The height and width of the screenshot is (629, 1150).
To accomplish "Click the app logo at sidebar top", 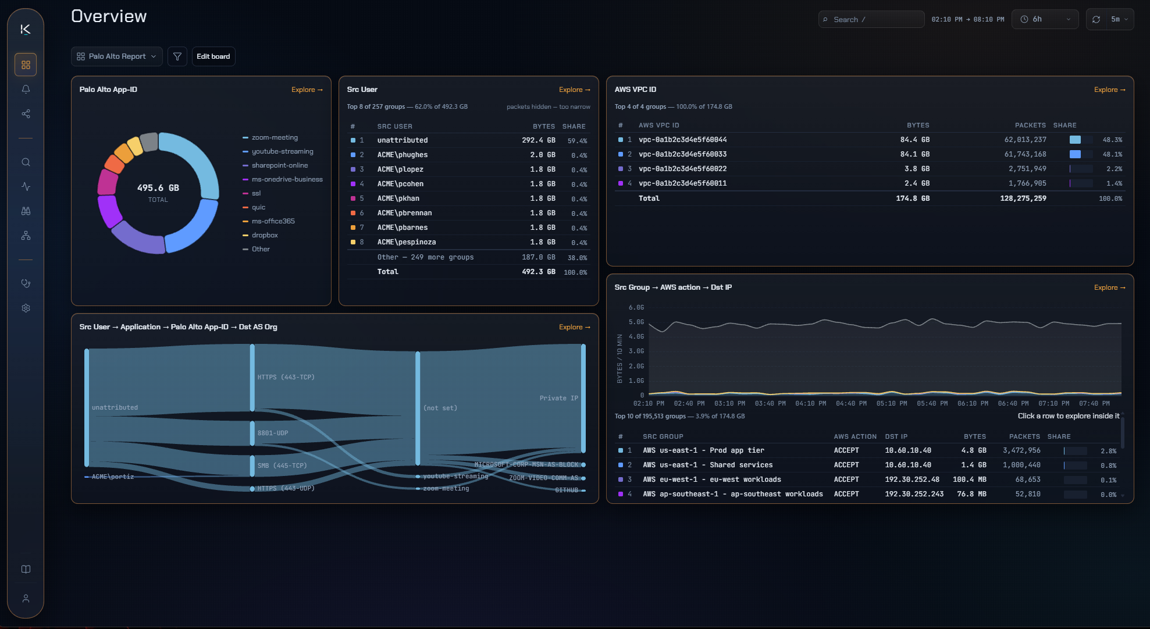I will pos(26,29).
